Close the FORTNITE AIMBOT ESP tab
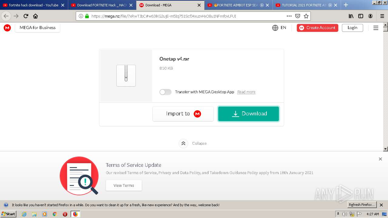The height and width of the screenshot is (218, 388). pyautogui.click(x=267, y=5)
